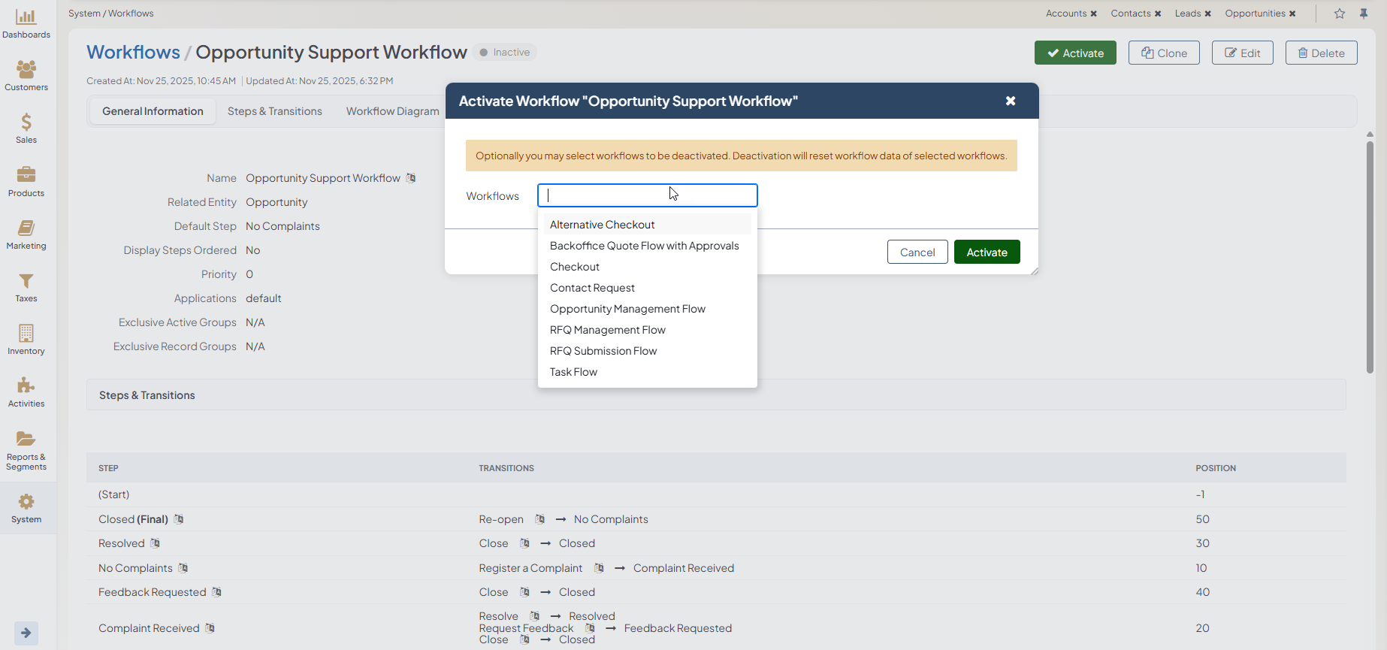The image size is (1387, 650).
Task: Open the Customers sidebar menu
Action: click(26, 76)
